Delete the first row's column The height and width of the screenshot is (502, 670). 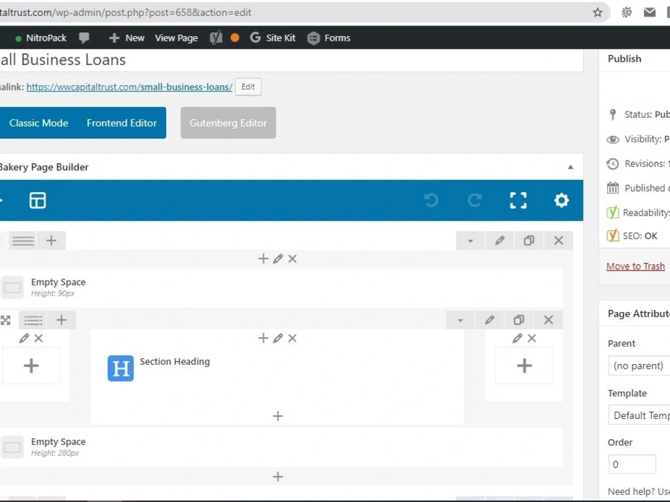[292, 258]
